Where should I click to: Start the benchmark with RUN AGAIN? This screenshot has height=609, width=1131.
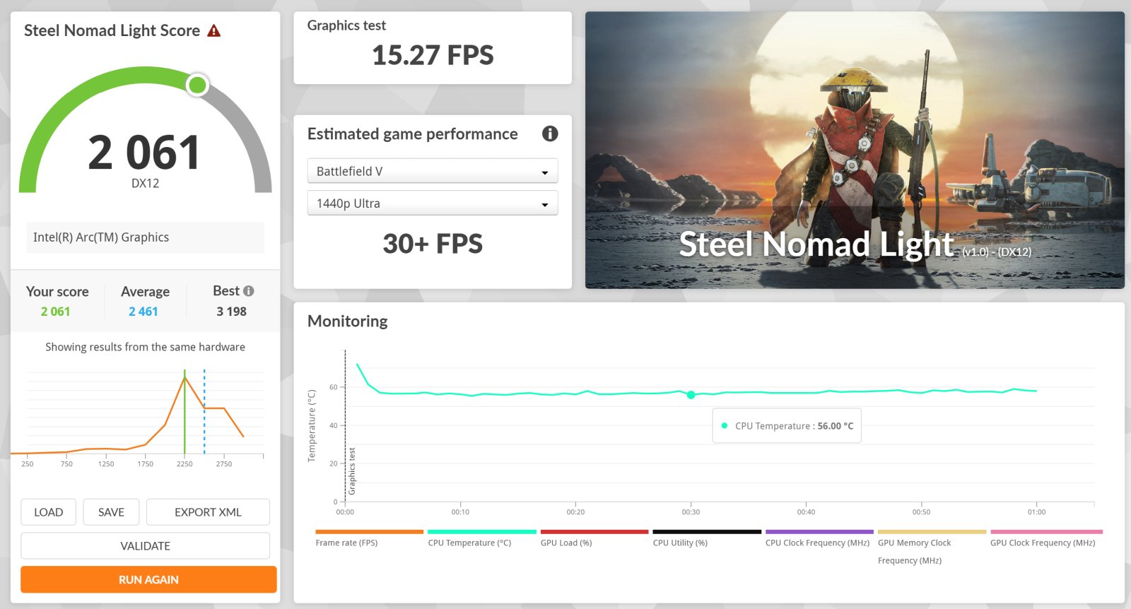pyautogui.click(x=148, y=579)
